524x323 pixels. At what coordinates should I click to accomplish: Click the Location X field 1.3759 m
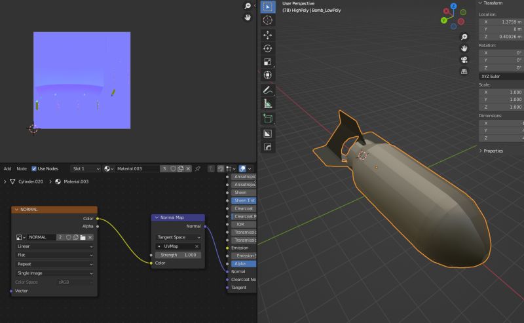(501, 22)
